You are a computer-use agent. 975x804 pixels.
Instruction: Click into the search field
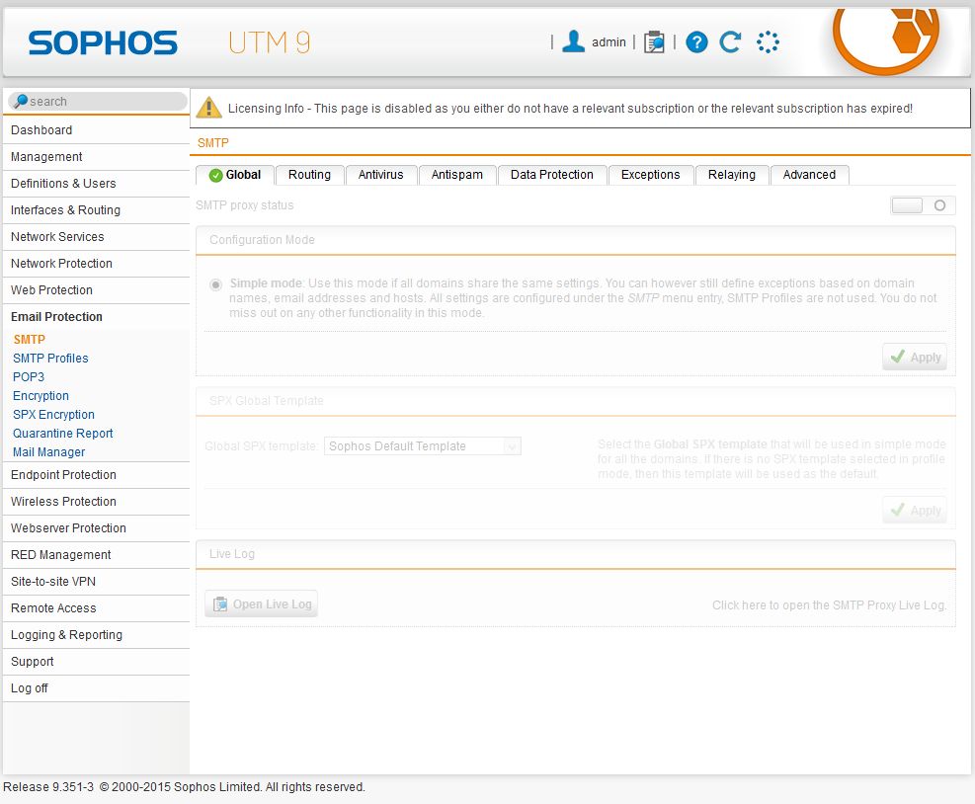(x=97, y=102)
